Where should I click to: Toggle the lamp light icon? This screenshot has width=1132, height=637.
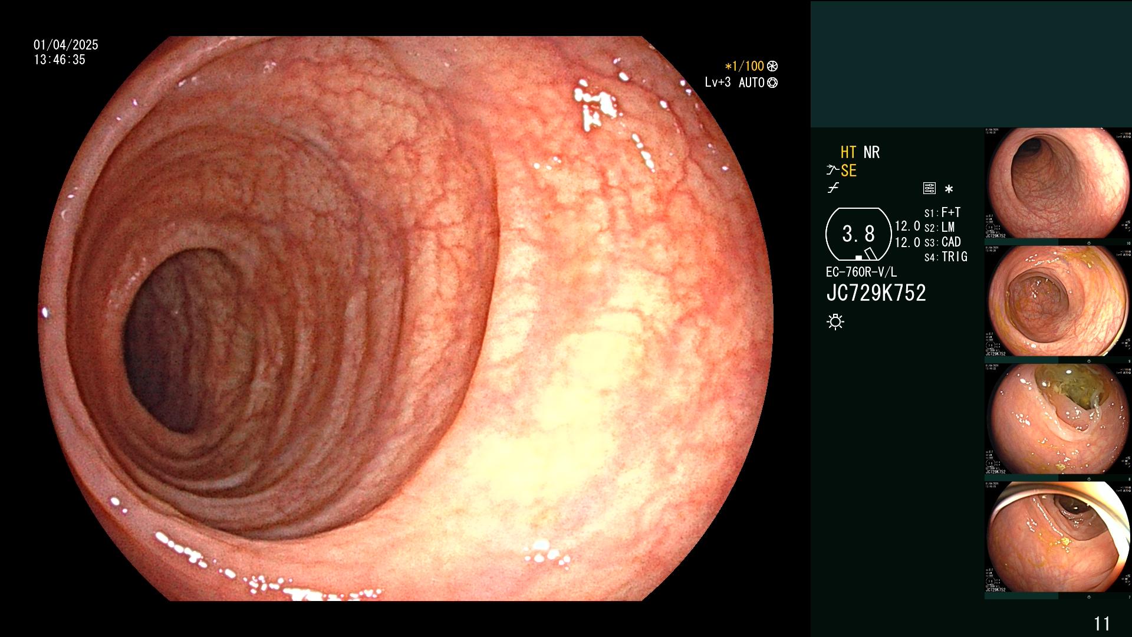(x=835, y=321)
